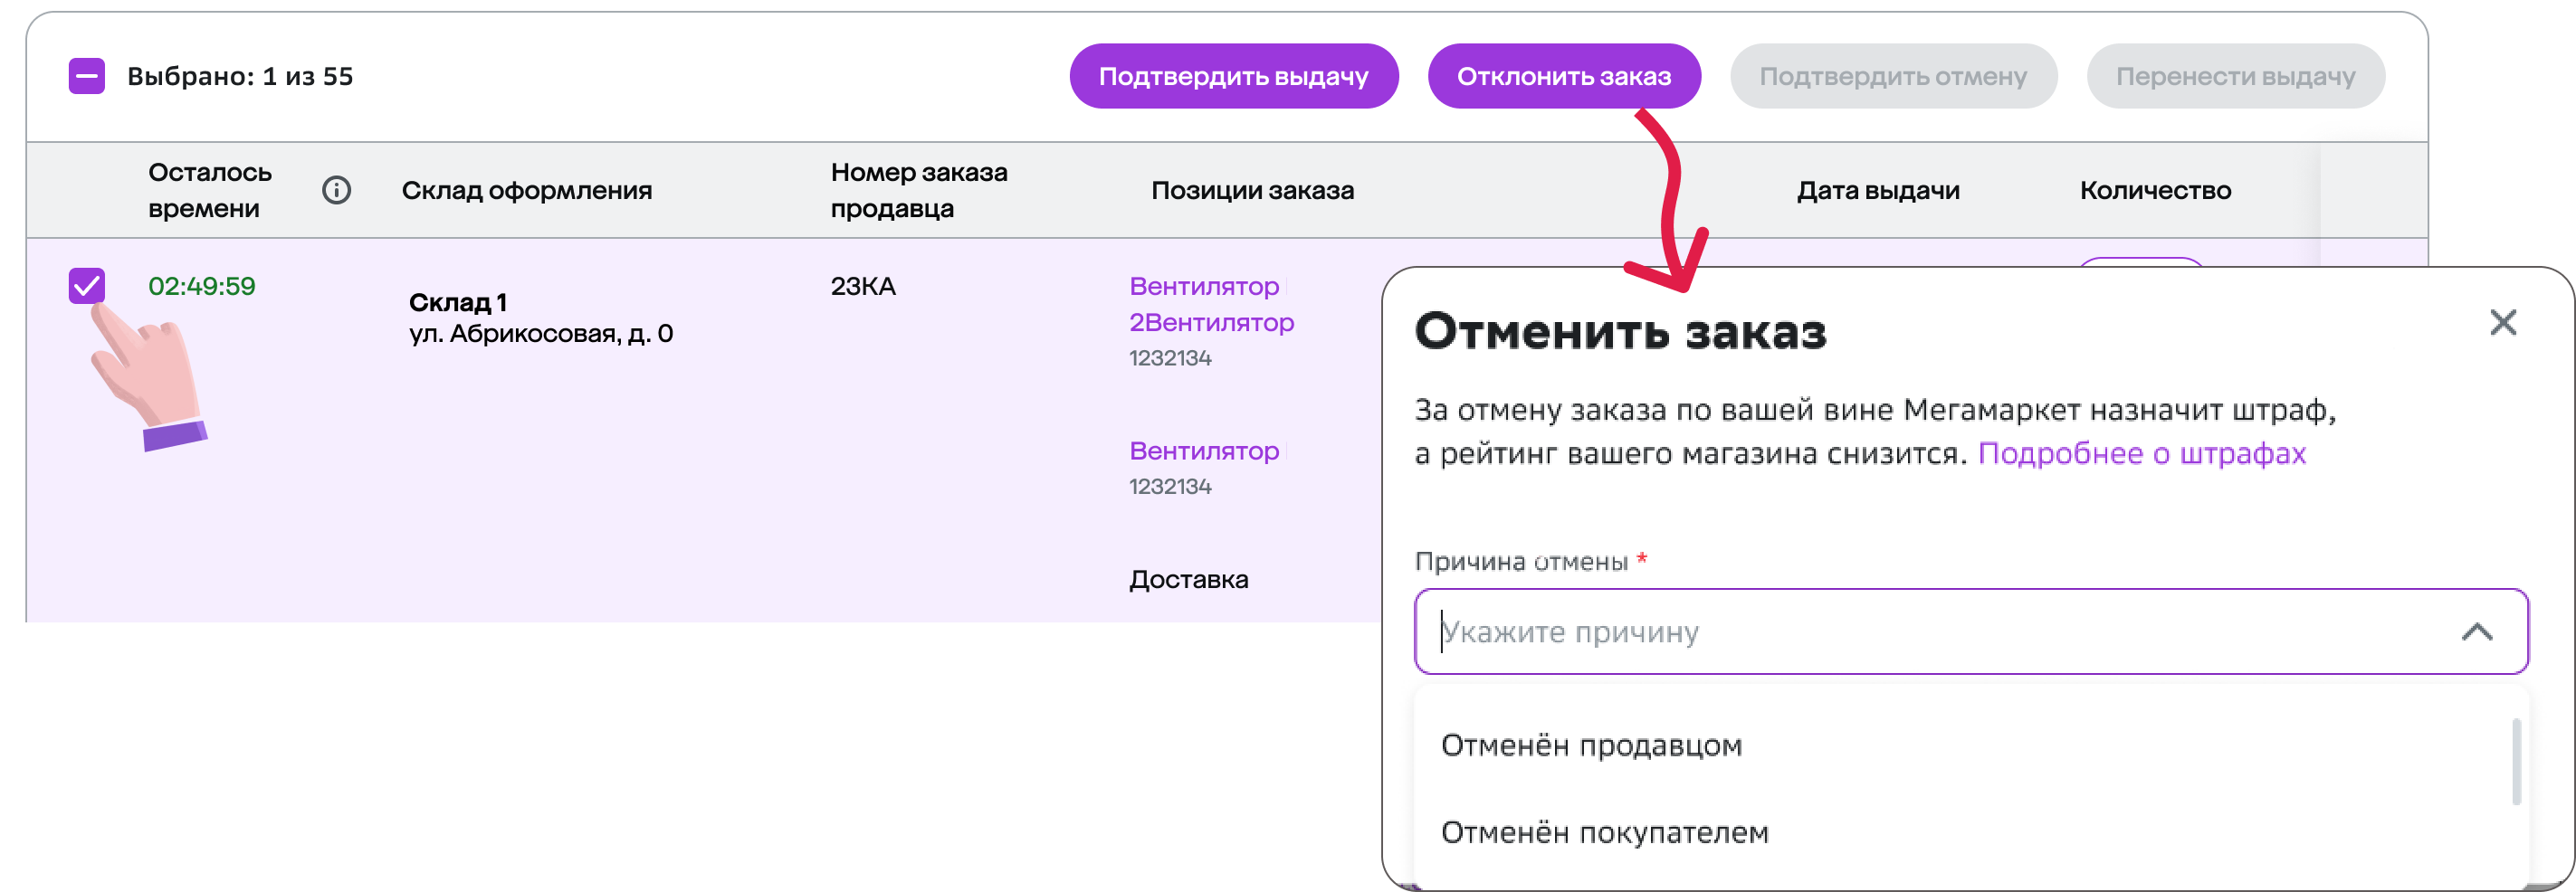Image resolution: width=2576 pixels, height=892 pixels.
Task: Uncheck the order row checkbox for Склад 1
Action: pyautogui.click(x=87, y=286)
